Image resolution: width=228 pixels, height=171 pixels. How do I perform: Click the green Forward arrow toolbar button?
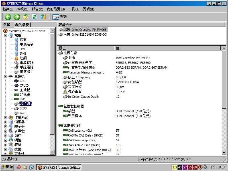(x=17, y=17)
